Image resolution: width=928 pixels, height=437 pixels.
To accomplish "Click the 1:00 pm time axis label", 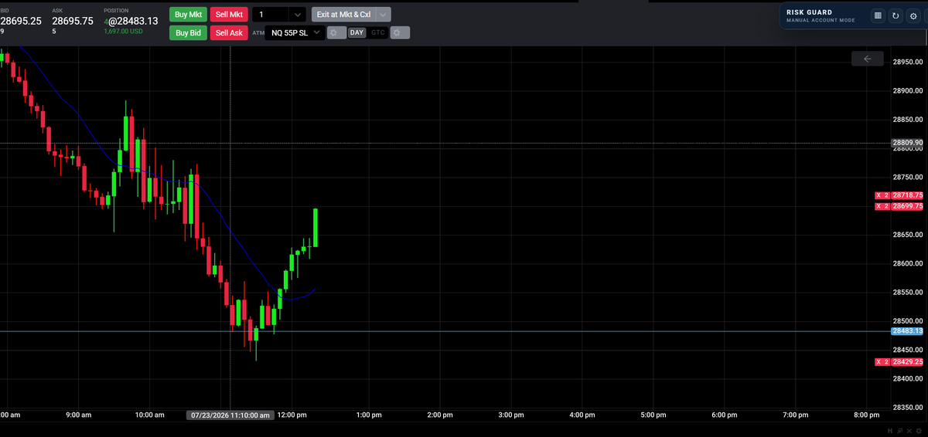I will pos(369,415).
